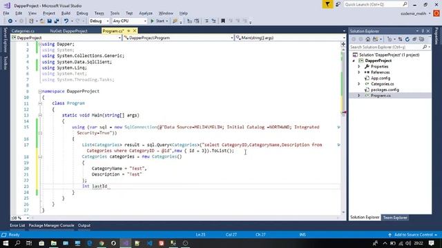
Task: Click the Refresh icon in Solution Explorer
Action: point(407,39)
